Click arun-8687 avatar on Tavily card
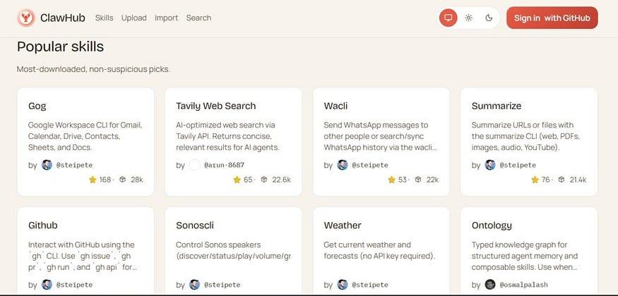This screenshot has width=618, height=296. tap(194, 165)
